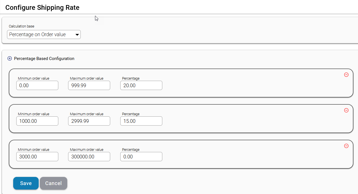Image resolution: width=358 pixels, height=194 pixels.
Task: Click the Percentage Based Configuration heading
Action: [x=44, y=59]
